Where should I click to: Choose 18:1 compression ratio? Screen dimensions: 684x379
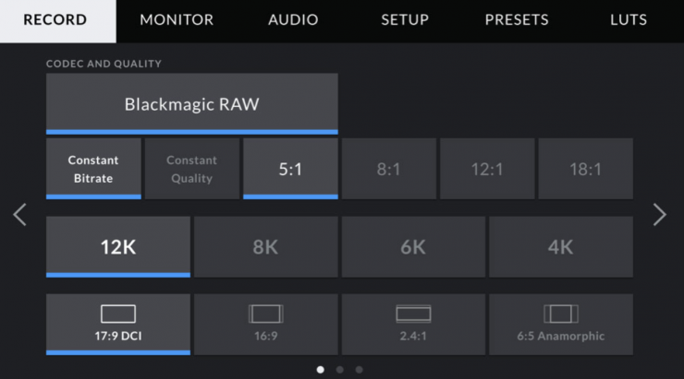[585, 169]
